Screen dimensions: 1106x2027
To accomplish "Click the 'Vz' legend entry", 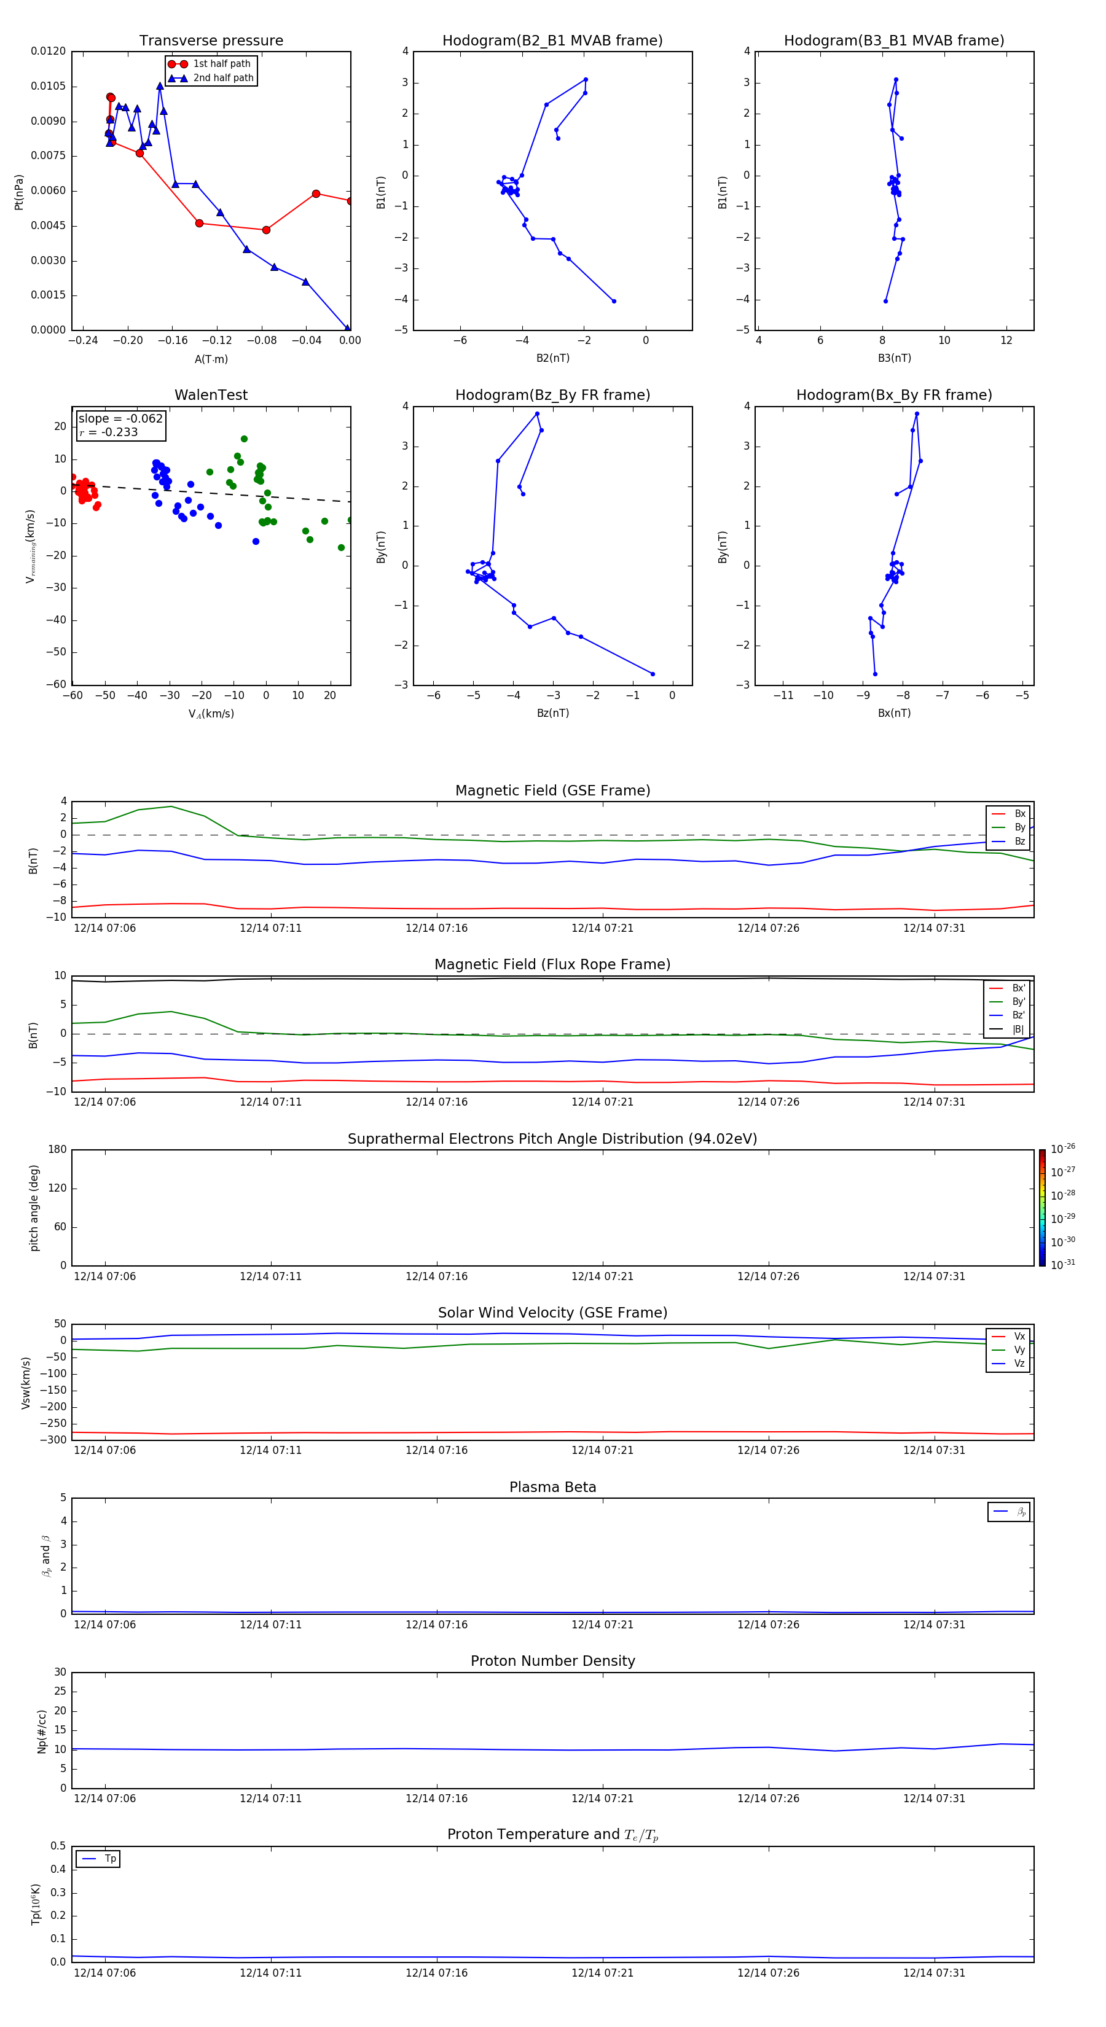I will (1009, 1364).
